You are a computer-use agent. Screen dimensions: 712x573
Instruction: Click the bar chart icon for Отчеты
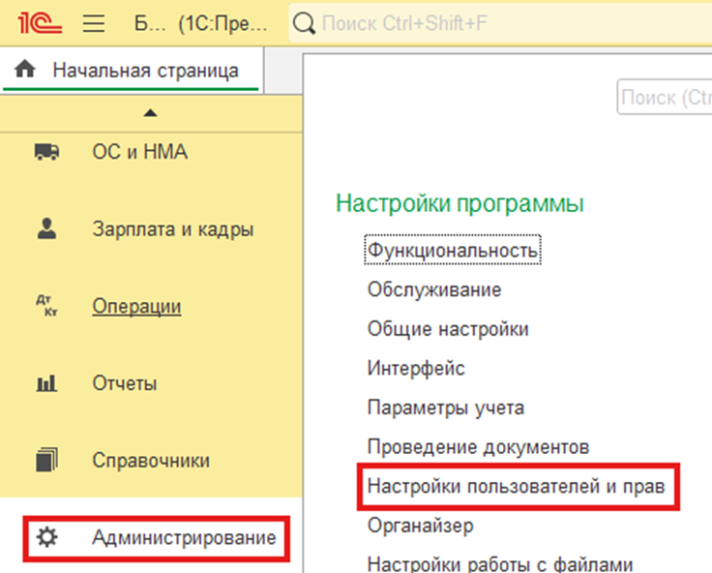click(x=46, y=384)
